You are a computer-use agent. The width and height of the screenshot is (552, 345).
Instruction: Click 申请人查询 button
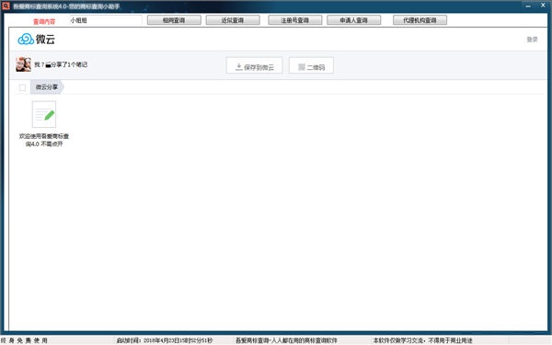click(x=354, y=20)
